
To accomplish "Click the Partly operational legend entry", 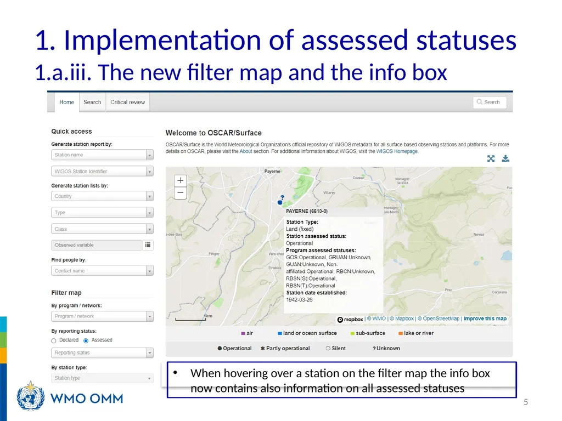I will point(285,348).
